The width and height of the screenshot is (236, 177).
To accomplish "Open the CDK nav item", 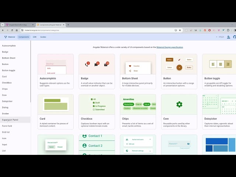I will (35, 37).
